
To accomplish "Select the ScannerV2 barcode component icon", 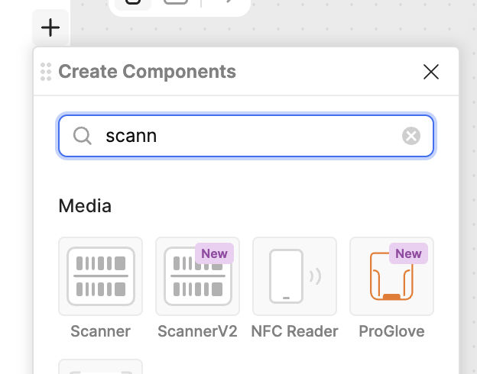I will tap(198, 276).
